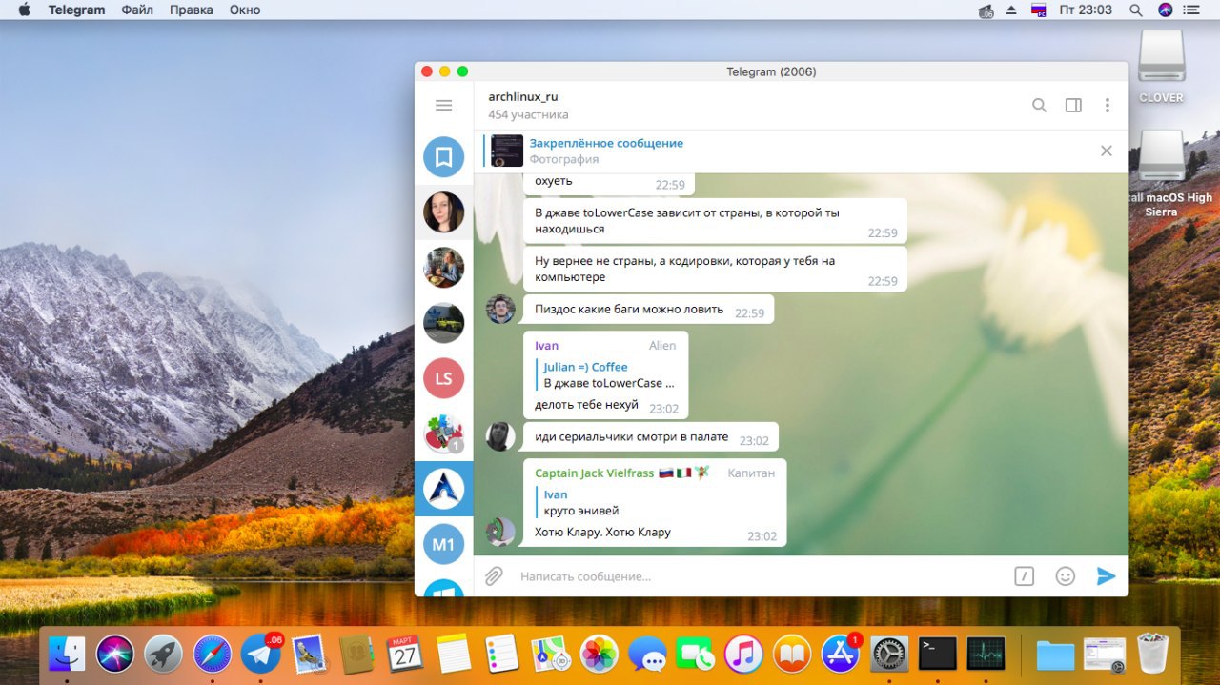Click the eject icon in menu bar

pos(1011,10)
